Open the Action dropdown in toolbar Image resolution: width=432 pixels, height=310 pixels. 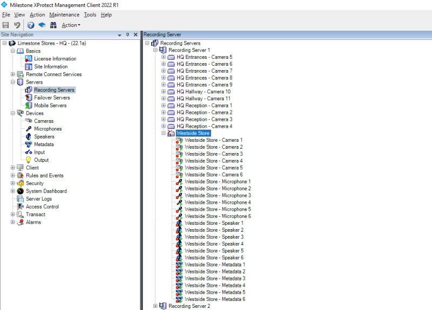[x=71, y=25]
